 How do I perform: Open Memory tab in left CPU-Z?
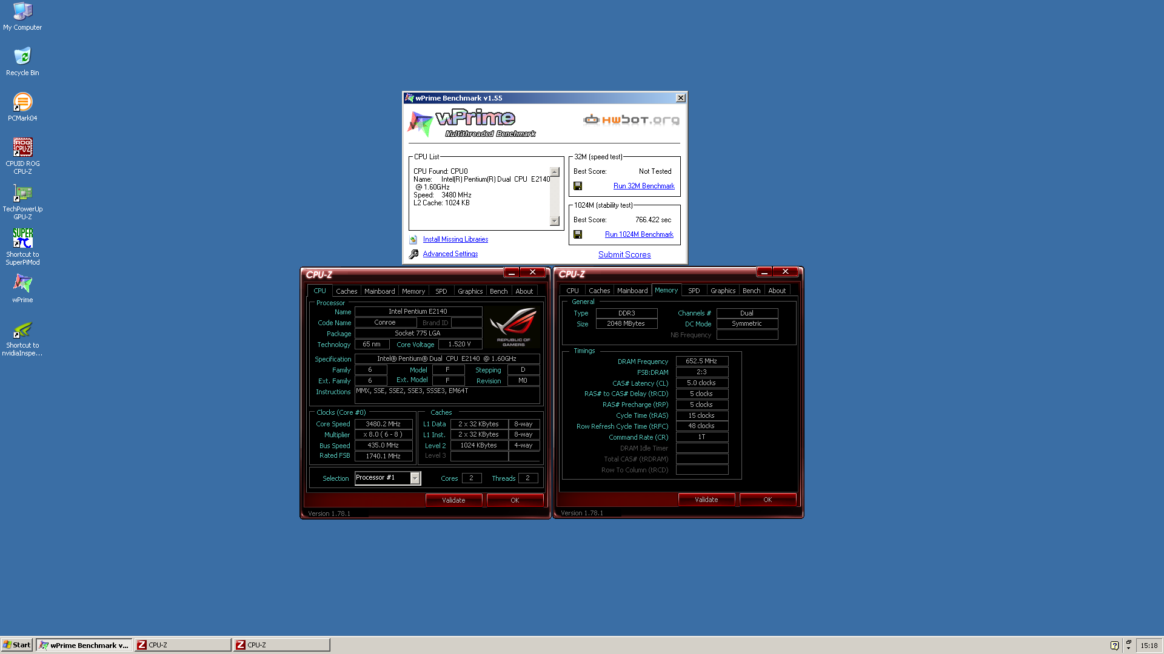point(413,291)
